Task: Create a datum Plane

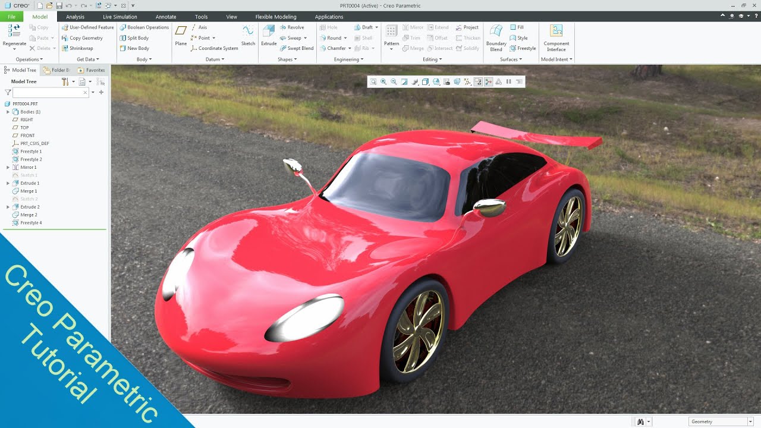Action: coord(181,35)
